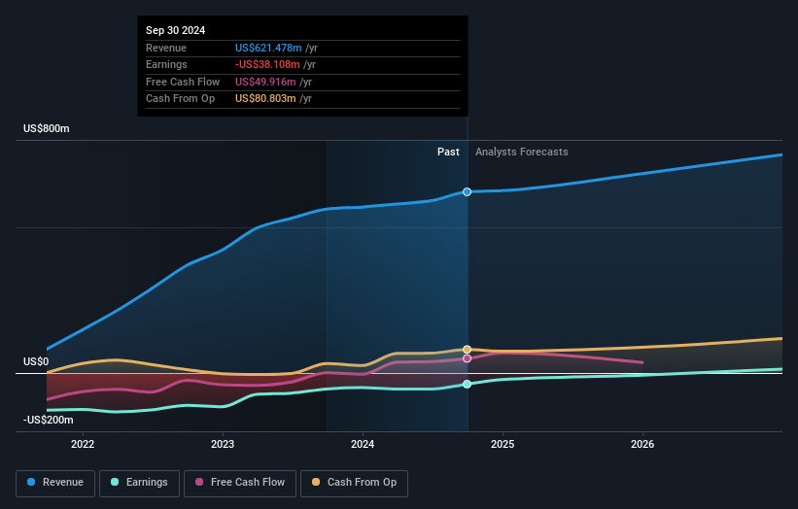Screen dimensions: 798x509
Task: Click the Past section label
Action: click(x=448, y=152)
